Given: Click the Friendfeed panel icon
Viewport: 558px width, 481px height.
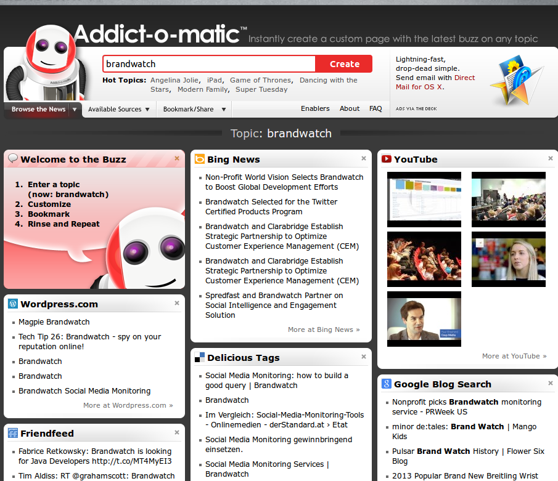Looking at the screenshot, I should [x=12, y=433].
